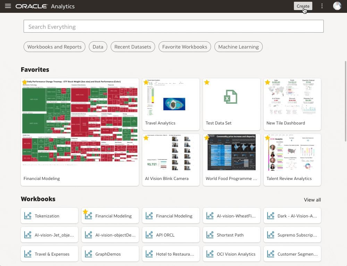Toggle star on starred Financial Modeling workbook tile
This screenshot has height=266, width=347.
(x=85, y=212)
